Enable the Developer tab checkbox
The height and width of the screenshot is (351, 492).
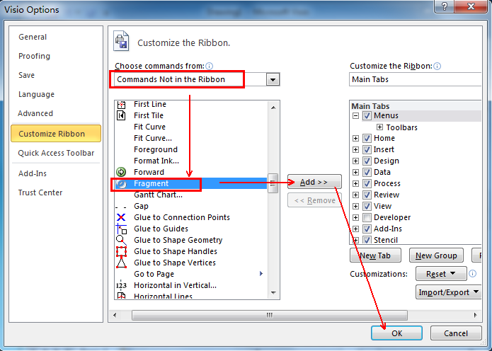tap(367, 217)
